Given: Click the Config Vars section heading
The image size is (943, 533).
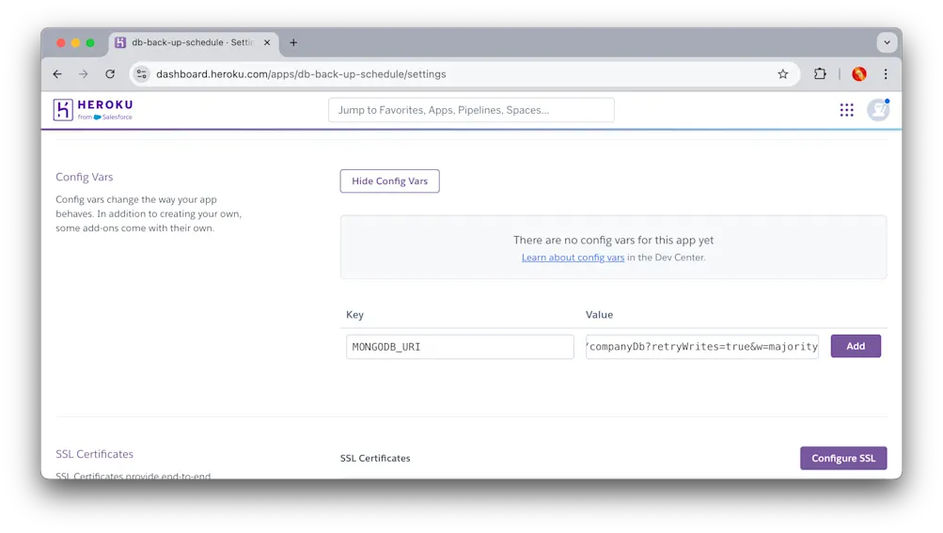Looking at the screenshot, I should [x=85, y=177].
